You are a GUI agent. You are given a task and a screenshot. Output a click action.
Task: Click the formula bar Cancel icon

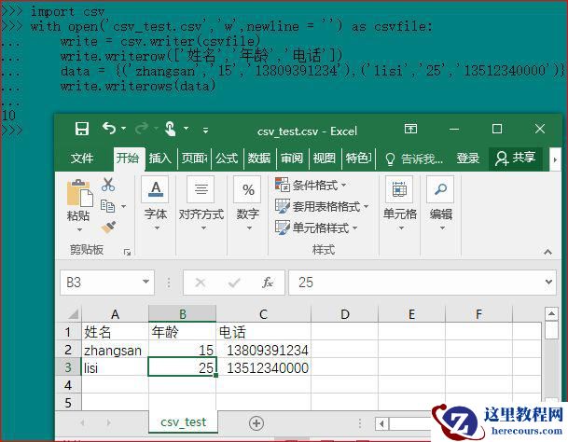[201, 283]
